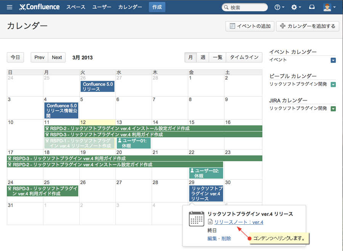Open the スペース menu

[x=76, y=7]
